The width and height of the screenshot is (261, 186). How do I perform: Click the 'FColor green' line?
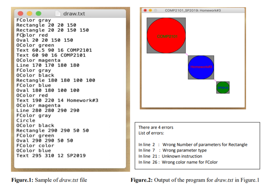(x=35, y=135)
